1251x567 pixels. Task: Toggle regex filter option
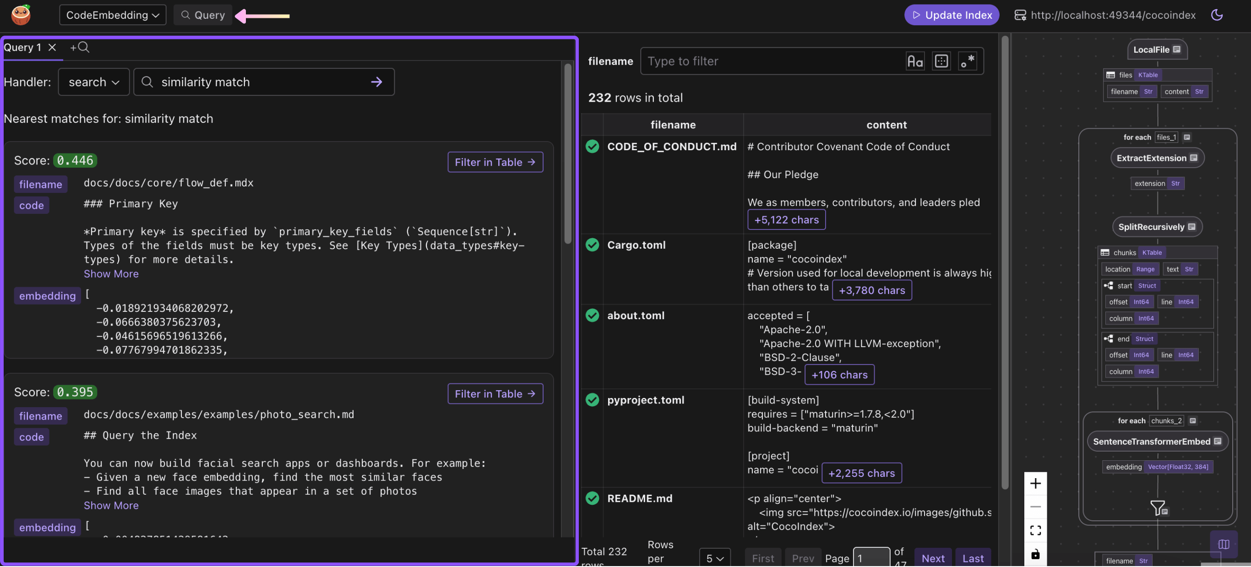pyautogui.click(x=967, y=61)
